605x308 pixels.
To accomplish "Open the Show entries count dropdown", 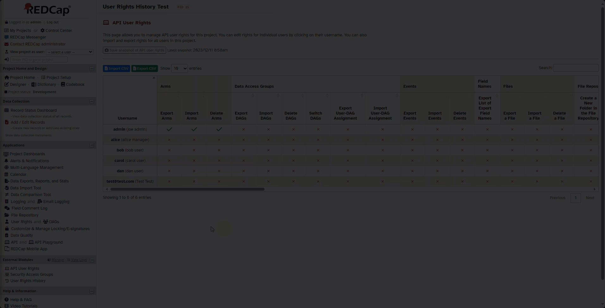I will pos(179,68).
